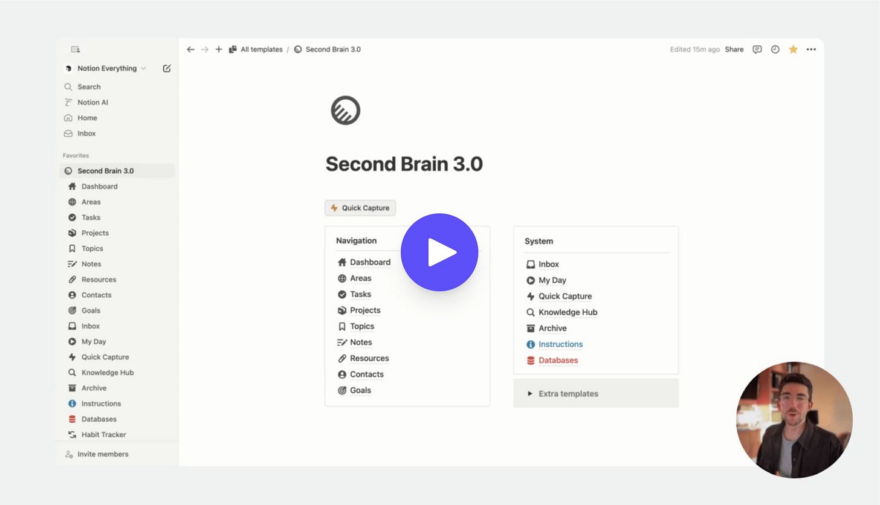
Task: Click the Knowledge Hub search icon in System card
Action: click(531, 312)
